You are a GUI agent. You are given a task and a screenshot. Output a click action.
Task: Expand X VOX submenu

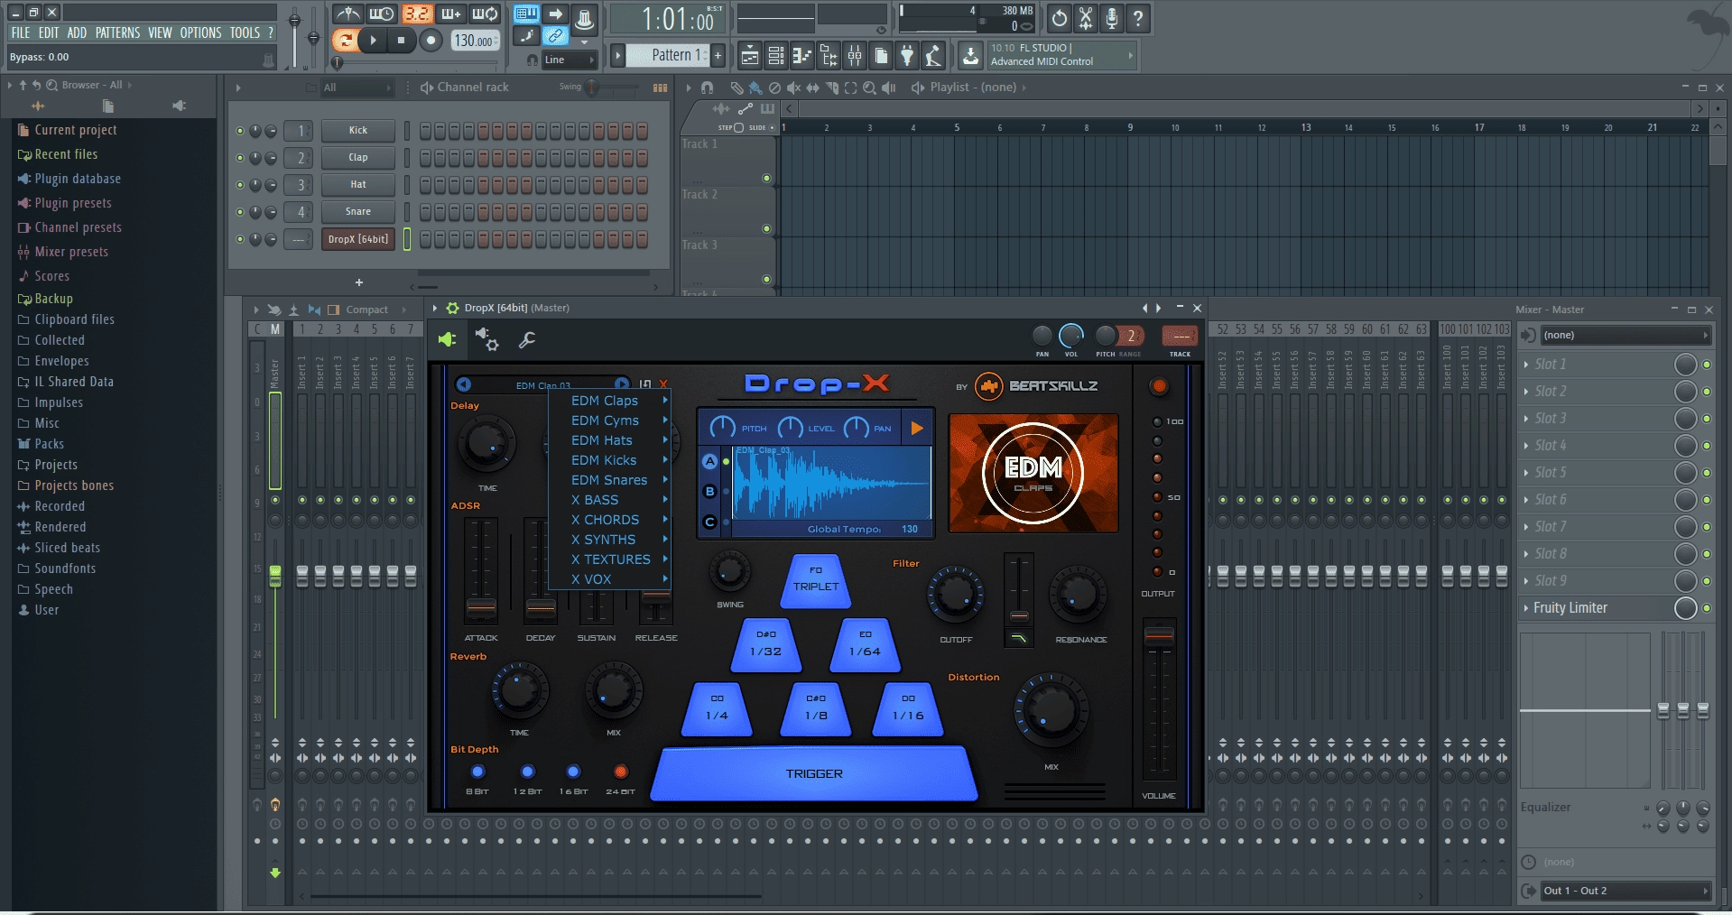click(x=611, y=579)
